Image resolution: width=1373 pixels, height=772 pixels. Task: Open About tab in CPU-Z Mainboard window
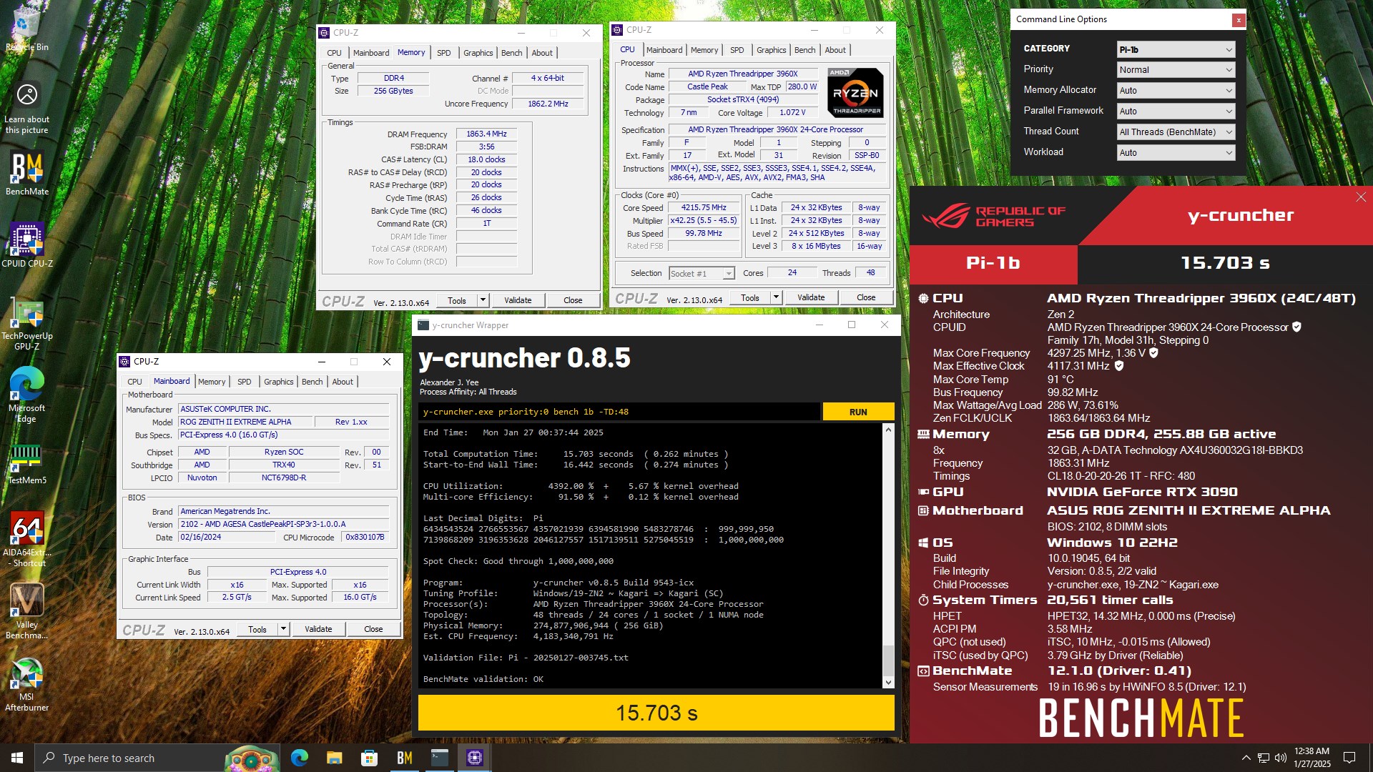click(x=343, y=382)
